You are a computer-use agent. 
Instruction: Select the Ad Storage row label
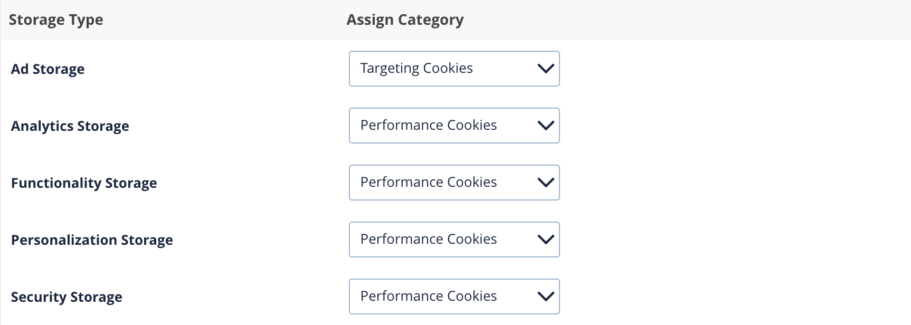(x=48, y=69)
